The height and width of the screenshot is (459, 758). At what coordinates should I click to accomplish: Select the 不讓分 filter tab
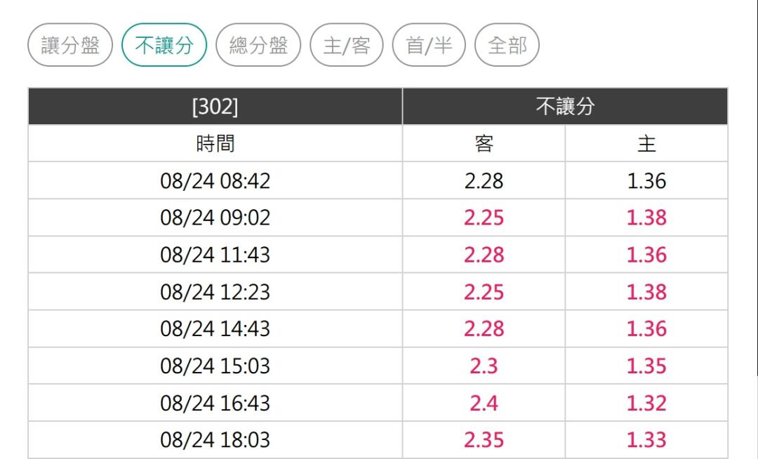coord(164,45)
